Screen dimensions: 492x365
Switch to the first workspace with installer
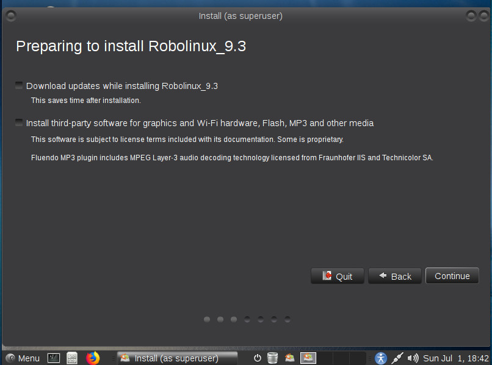tap(308, 358)
